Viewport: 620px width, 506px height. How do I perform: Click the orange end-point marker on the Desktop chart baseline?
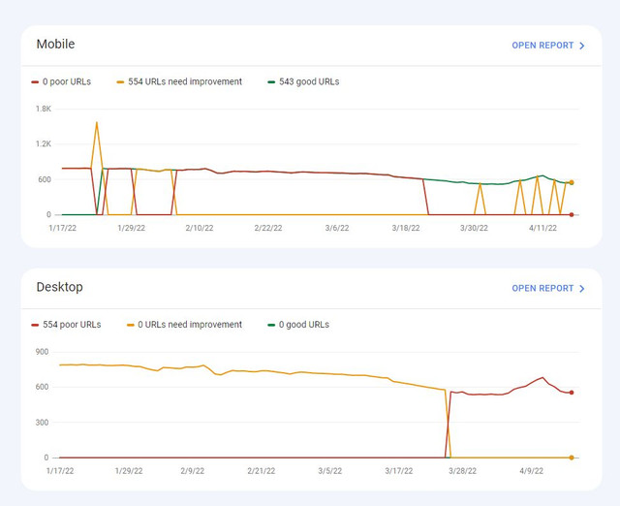pos(572,458)
